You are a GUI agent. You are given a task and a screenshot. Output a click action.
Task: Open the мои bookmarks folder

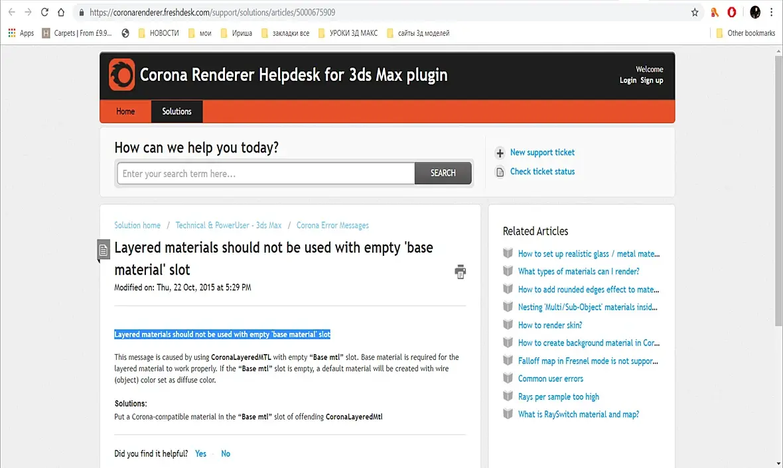click(200, 33)
